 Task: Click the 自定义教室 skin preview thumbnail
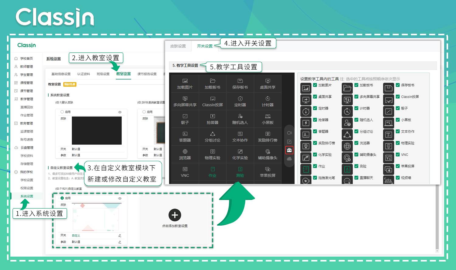tap(97, 217)
